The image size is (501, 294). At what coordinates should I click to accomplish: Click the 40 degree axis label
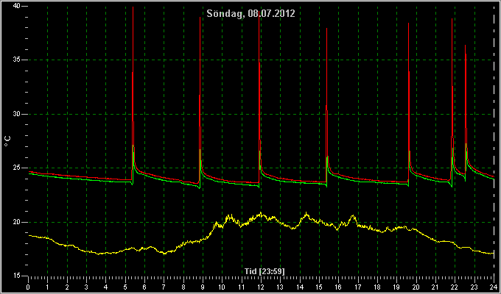point(17,6)
